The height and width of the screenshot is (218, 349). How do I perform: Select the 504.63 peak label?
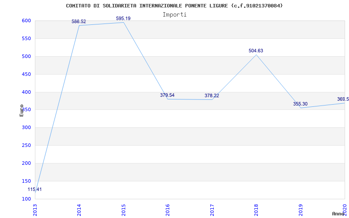256,51
